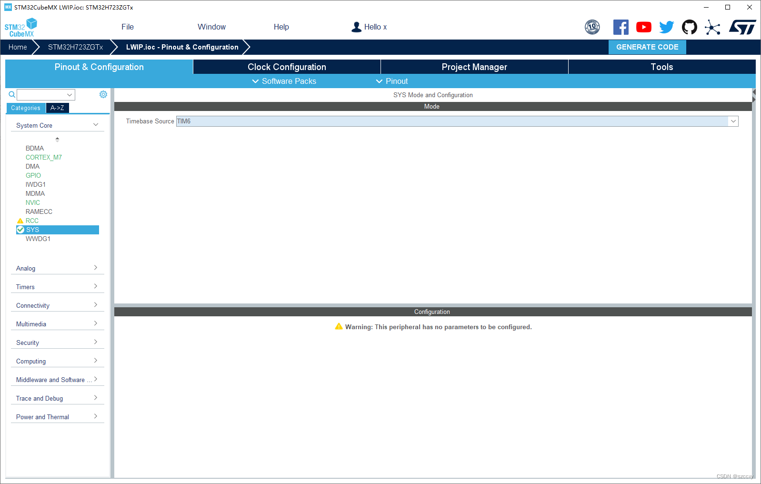The image size is (761, 484).
Task: Select the Pinout & Configuration tab
Action: [99, 67]
